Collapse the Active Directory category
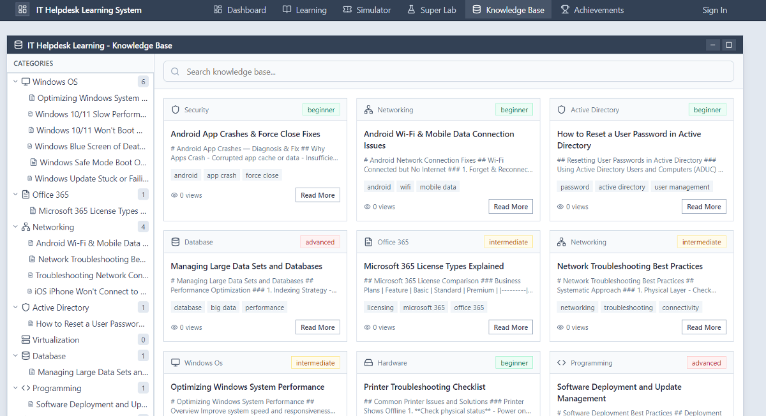The height and width of the screenshot is (416, 766). tap(16, 308)
